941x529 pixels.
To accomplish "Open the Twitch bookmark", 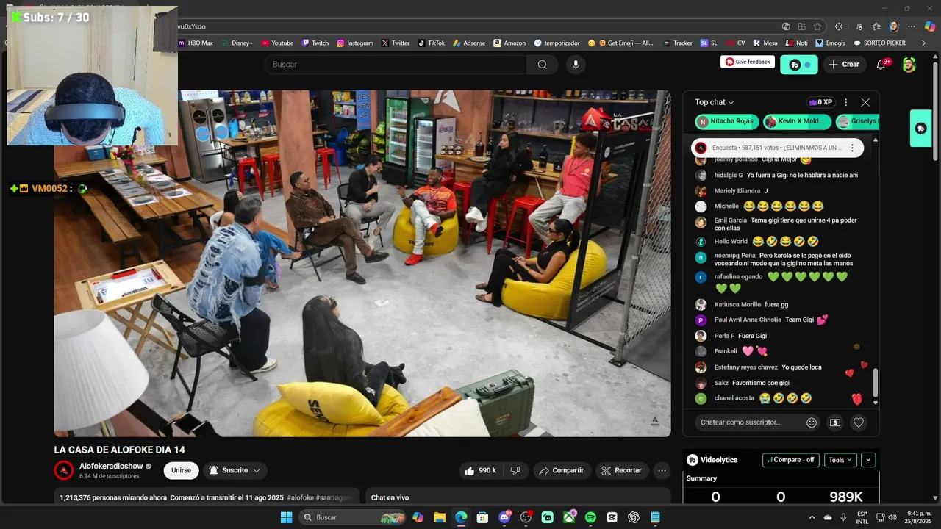I will pyautogui.click(x=315, y=43).
